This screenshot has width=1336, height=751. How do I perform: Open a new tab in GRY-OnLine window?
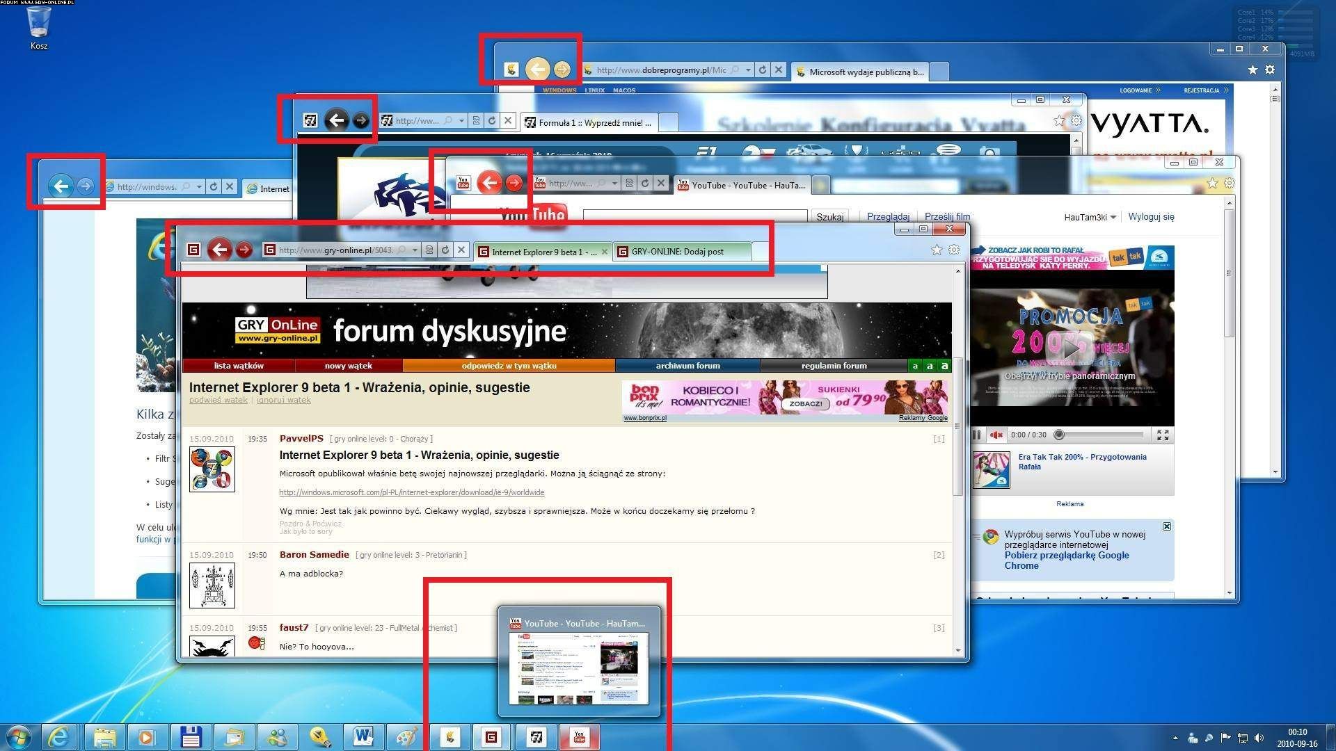tap(760, 252)
